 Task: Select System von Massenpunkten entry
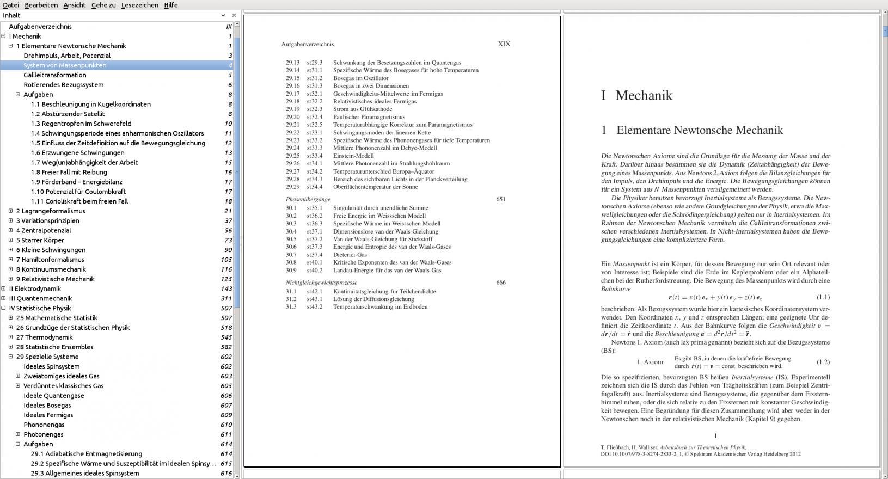[x=65, y=65]
